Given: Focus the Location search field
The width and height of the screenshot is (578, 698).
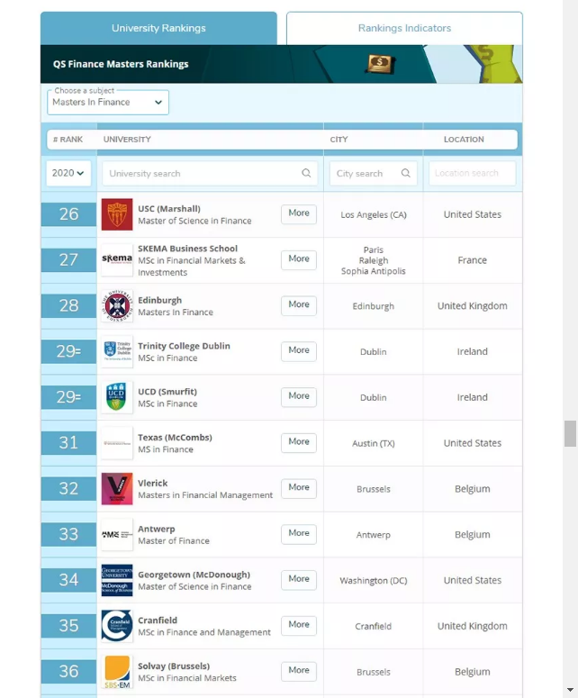Looking at the screenshot, I should tap(472, 173).
